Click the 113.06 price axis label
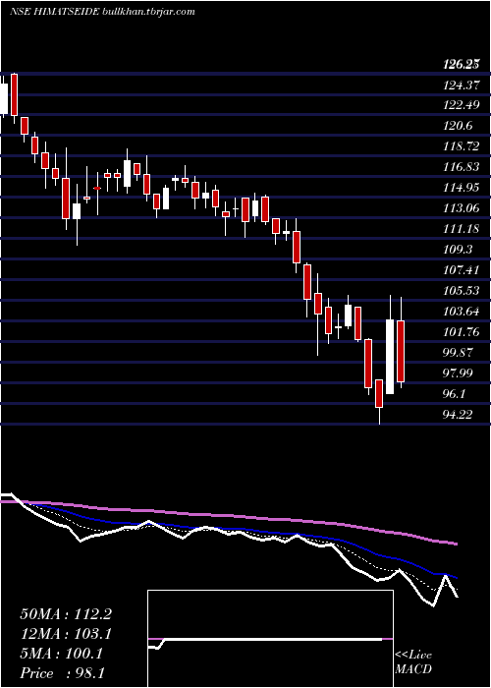The image size is (491, 688). tap(460, 208)
